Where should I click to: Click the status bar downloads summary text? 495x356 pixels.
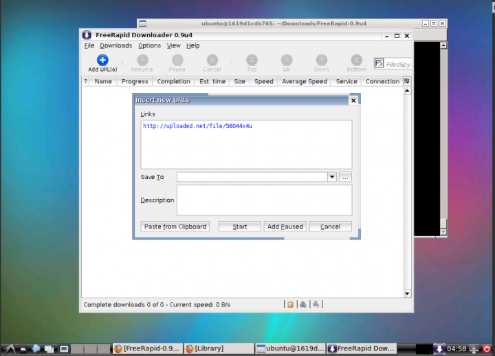tap(157, 304)
